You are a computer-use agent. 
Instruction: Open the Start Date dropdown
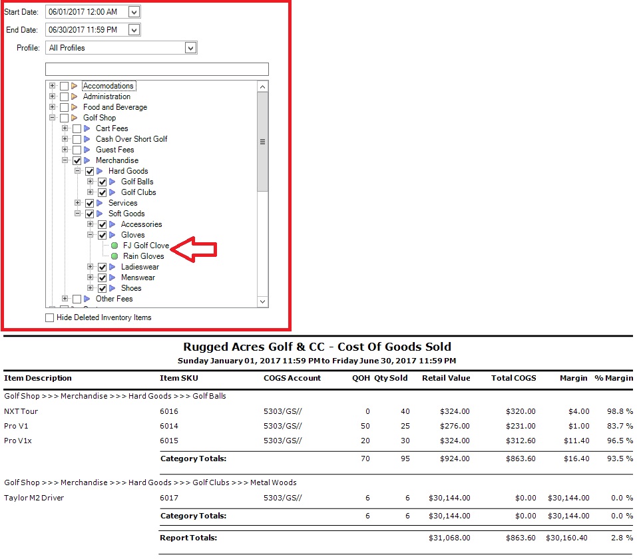tap(134, 12)
